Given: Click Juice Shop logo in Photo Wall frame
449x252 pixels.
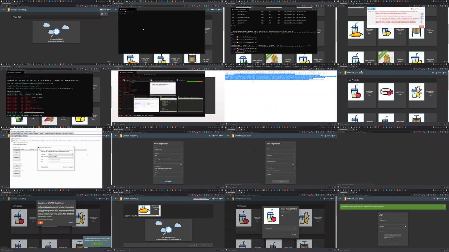Looking at the screenshot, I should [8, 10].
